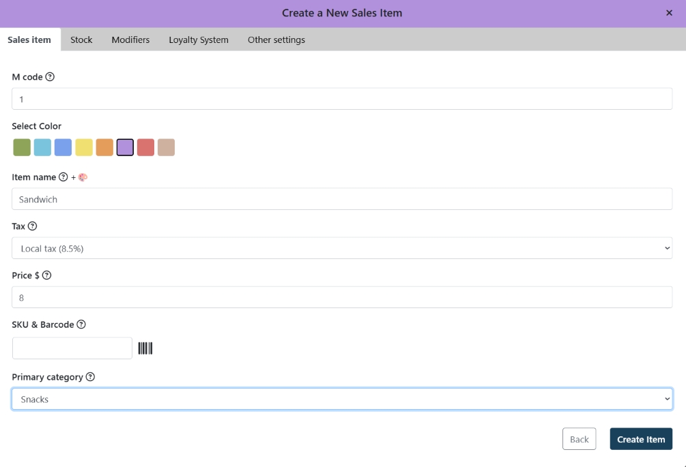
Task: Return to the Sales item tab
Action: coord(29,40)
